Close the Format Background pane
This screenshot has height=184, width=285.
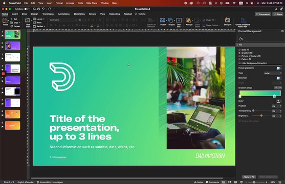[282, 31]
